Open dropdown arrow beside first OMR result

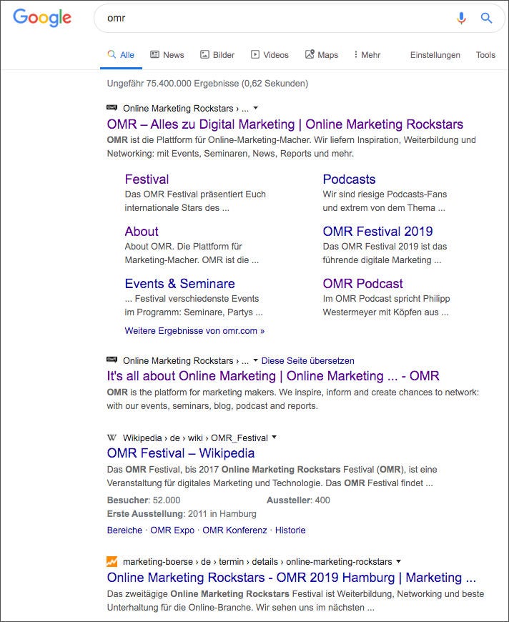[256, 109]
